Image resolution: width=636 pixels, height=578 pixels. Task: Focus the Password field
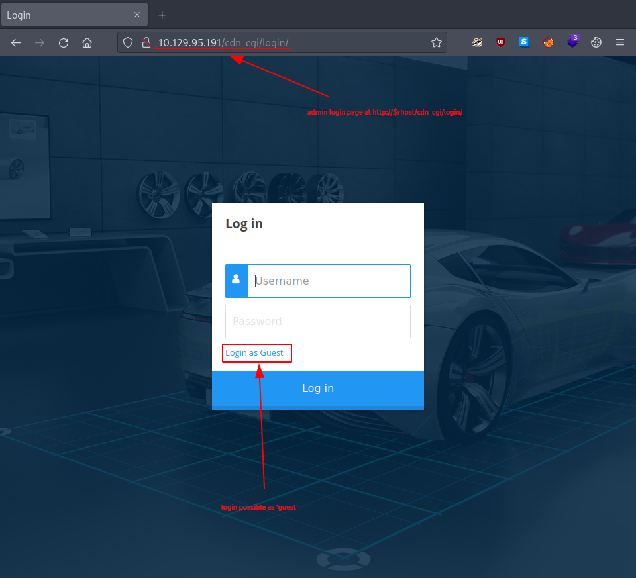pyautogui.click(x=318, y=321)
